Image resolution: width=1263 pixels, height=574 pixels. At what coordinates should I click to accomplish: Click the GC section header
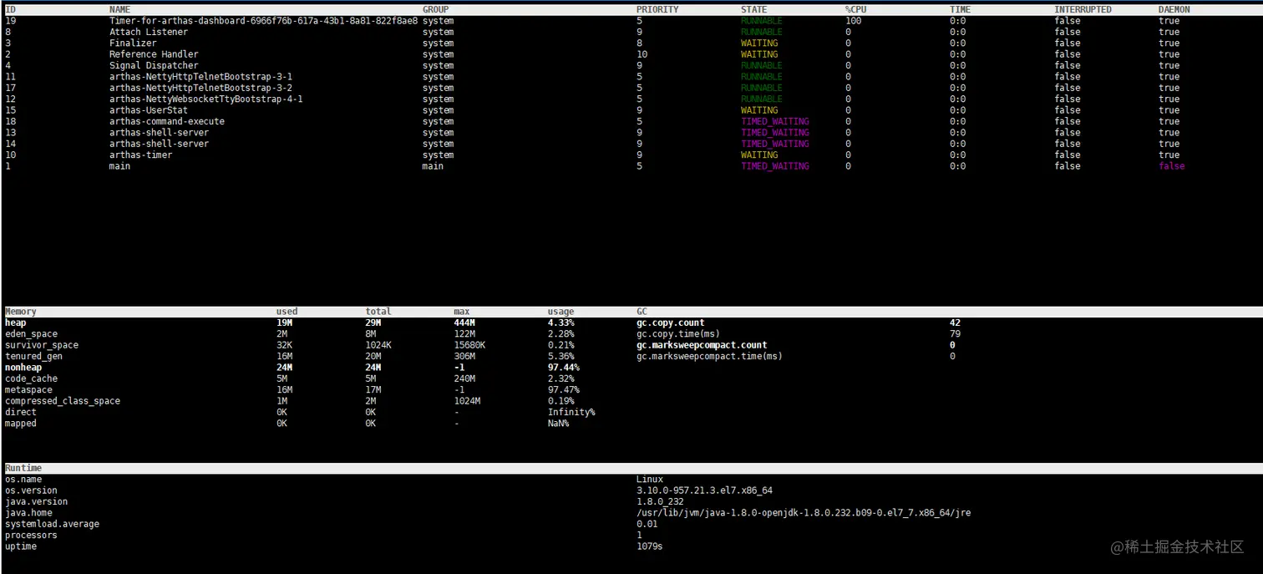click(642, 312)
